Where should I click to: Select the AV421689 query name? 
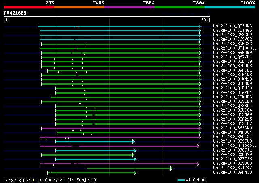click(15, 13)
